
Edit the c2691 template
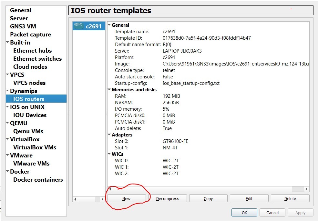click(249, 198)
